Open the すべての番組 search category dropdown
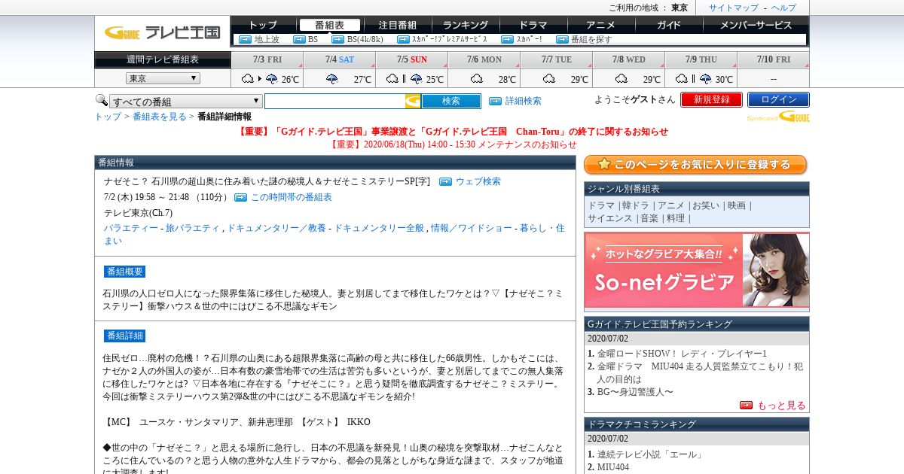Image resolution: width=904 pixels, height=474 pixels. click(x=185, y=101)
